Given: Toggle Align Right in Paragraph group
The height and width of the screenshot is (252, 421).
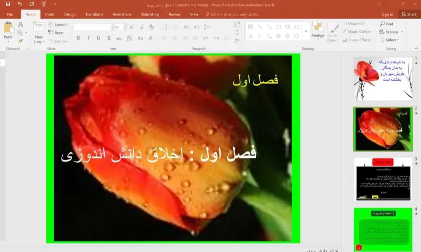Looking at the screenshot, I should (x=185, y=38).
